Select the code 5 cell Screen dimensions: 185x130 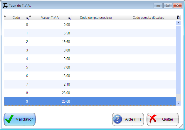click(x=17, y=67)
